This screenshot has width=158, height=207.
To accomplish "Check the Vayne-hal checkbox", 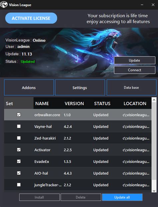I will pos(19,126).
